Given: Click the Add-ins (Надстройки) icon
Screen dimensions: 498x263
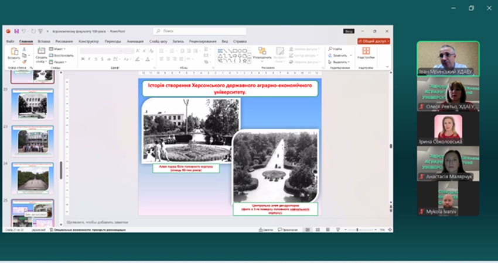Looking at the screenshot, I should pyautogui.click(x=366, y=51).
